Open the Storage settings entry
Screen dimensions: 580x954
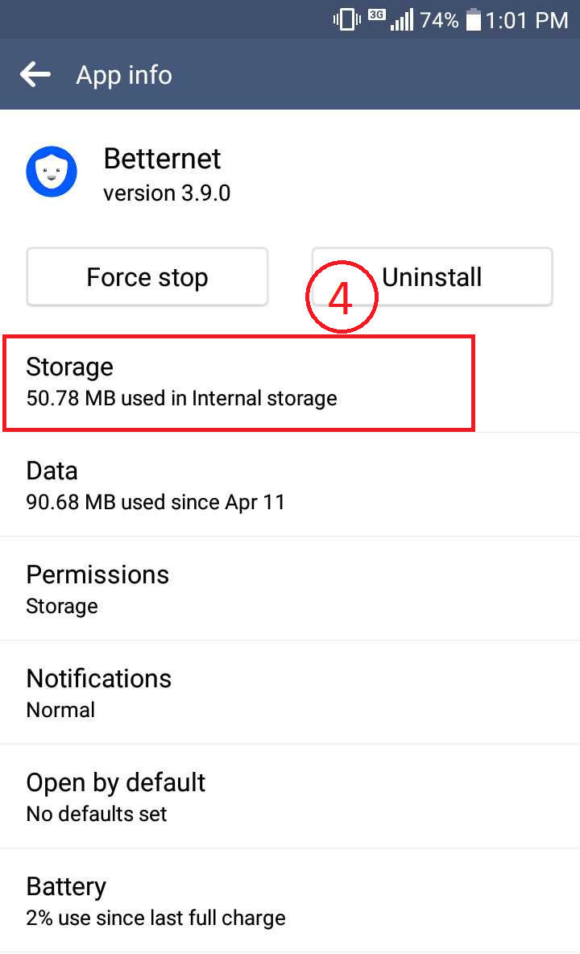coord(290,383)
